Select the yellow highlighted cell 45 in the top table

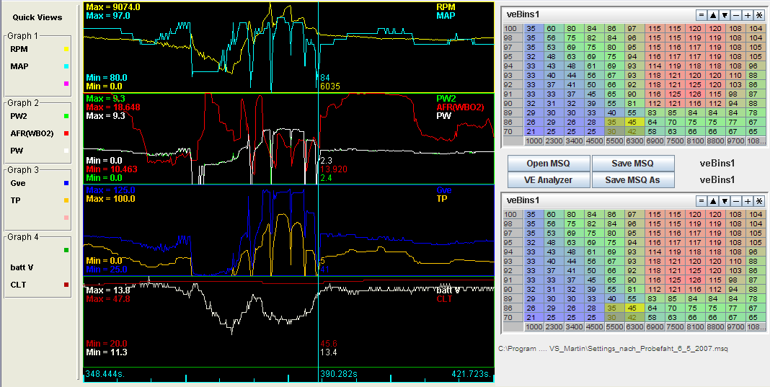[631, 122]
